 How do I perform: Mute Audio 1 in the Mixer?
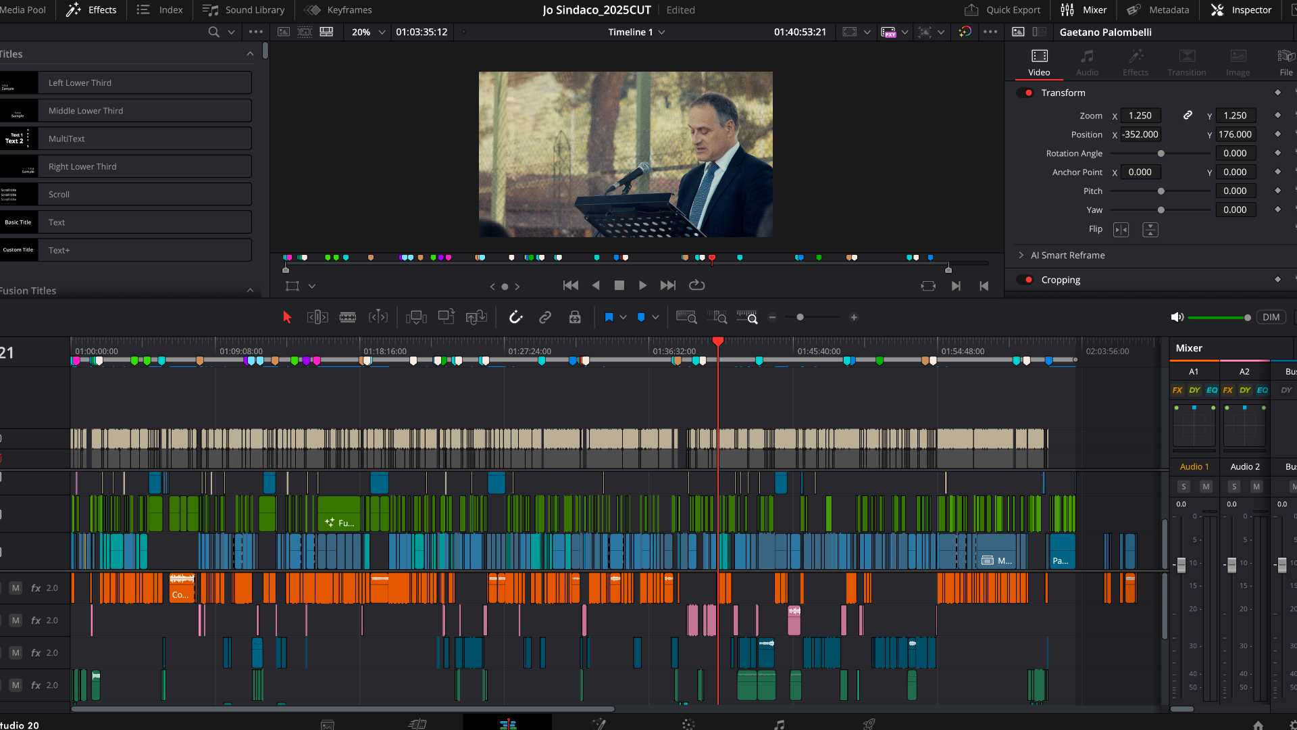click(x=1206, y=487)
